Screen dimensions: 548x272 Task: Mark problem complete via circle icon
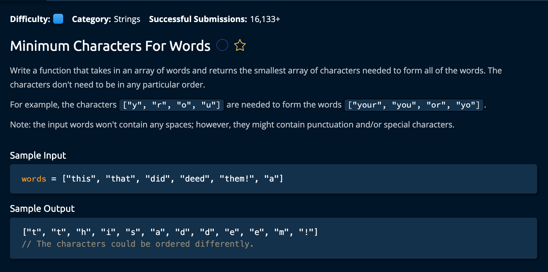click(x=222, y=45)
